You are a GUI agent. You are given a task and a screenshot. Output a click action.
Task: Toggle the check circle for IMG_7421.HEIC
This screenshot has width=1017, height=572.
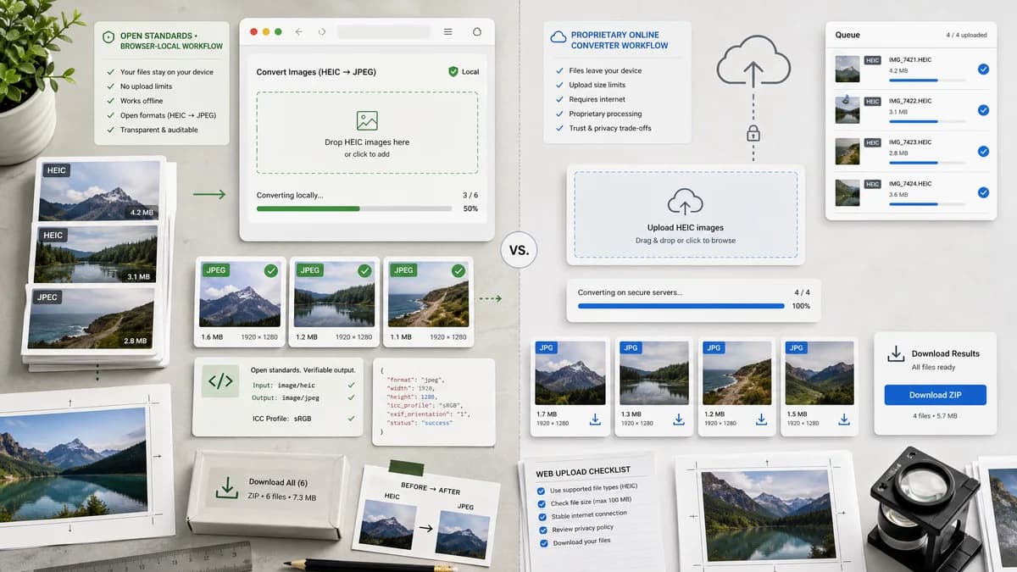tap(983, 69)
